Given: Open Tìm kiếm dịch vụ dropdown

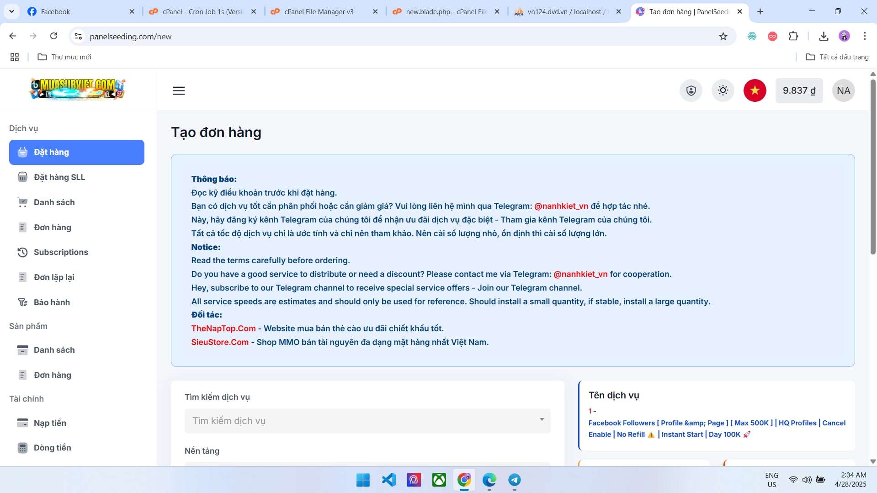Looking at the screenshot, I should click(x=367, y=421).
